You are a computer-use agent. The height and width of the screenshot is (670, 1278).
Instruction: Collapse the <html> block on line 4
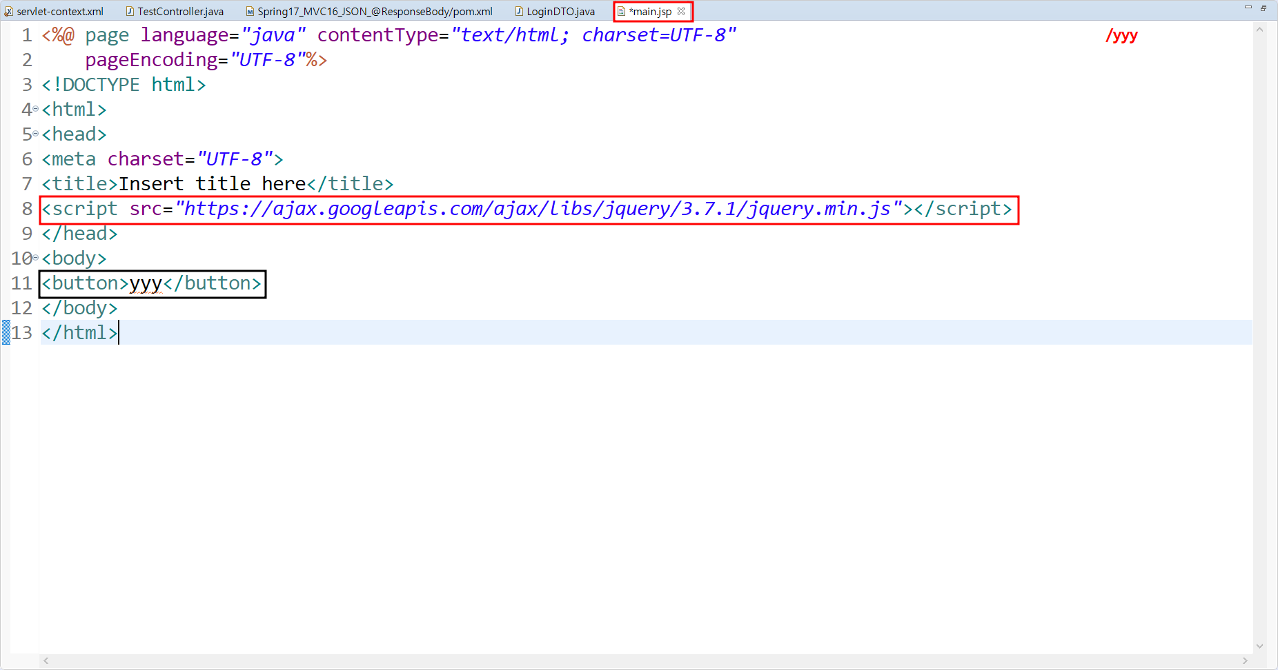coord(36,109)
